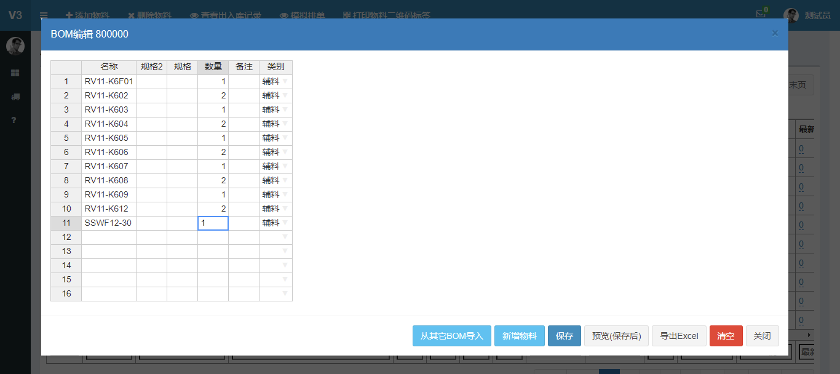The width and height of the screenshot is (840, 374).
Task: Open the dashboard grid icon in sidebar
Action: point(15,73)
